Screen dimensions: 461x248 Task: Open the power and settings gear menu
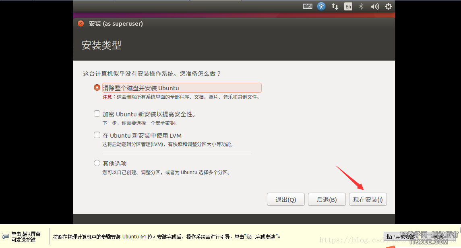coord(388,6)
